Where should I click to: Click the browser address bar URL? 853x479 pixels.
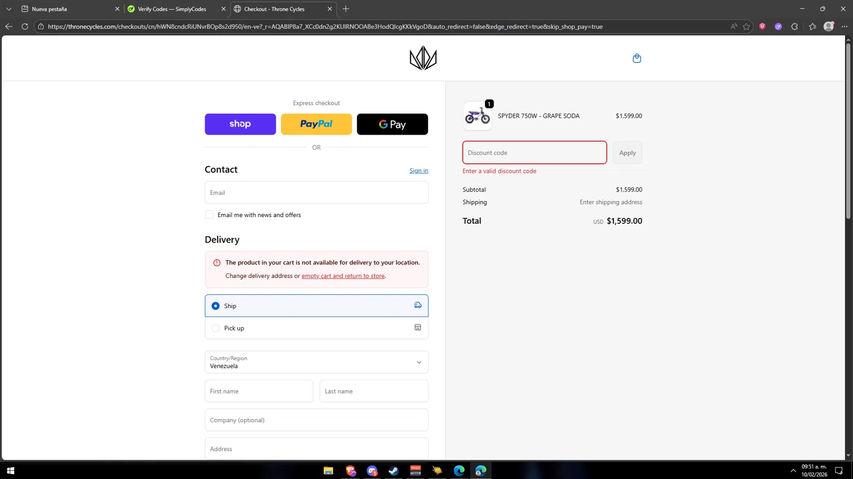(x=325, y=27)
